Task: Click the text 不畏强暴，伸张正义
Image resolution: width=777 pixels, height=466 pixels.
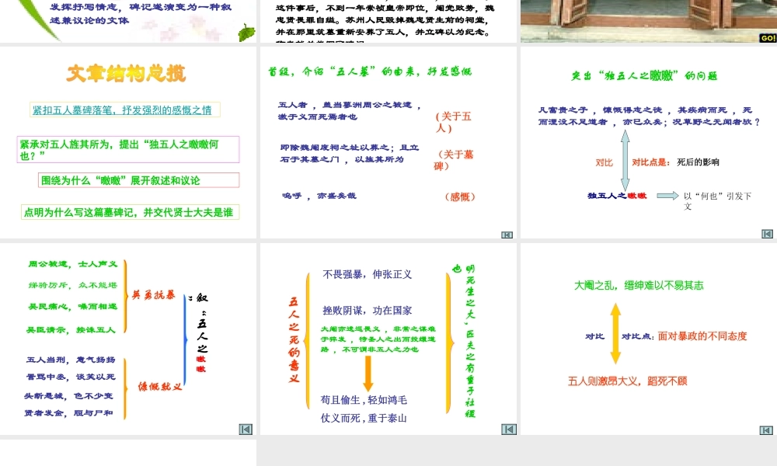Action: pyautogui.click(x=368, y=274)
